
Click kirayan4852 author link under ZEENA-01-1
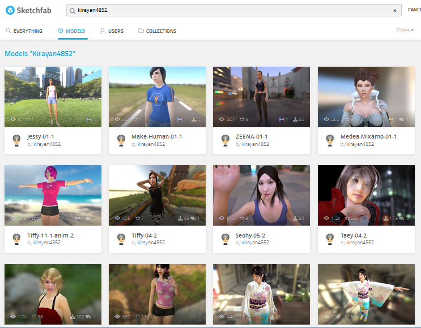(256, 144)
